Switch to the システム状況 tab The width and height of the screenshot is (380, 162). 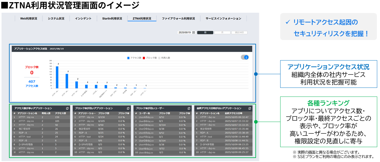click(x=56, y=19)
